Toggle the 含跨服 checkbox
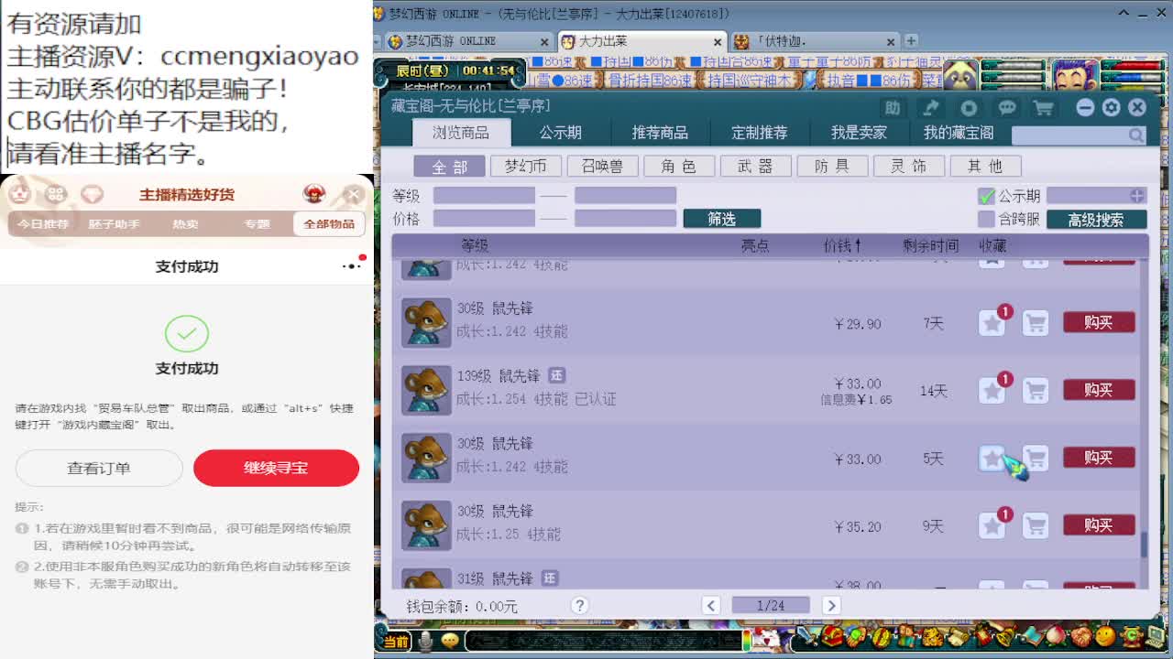1173x659 pixels. (x=986, y=219)
